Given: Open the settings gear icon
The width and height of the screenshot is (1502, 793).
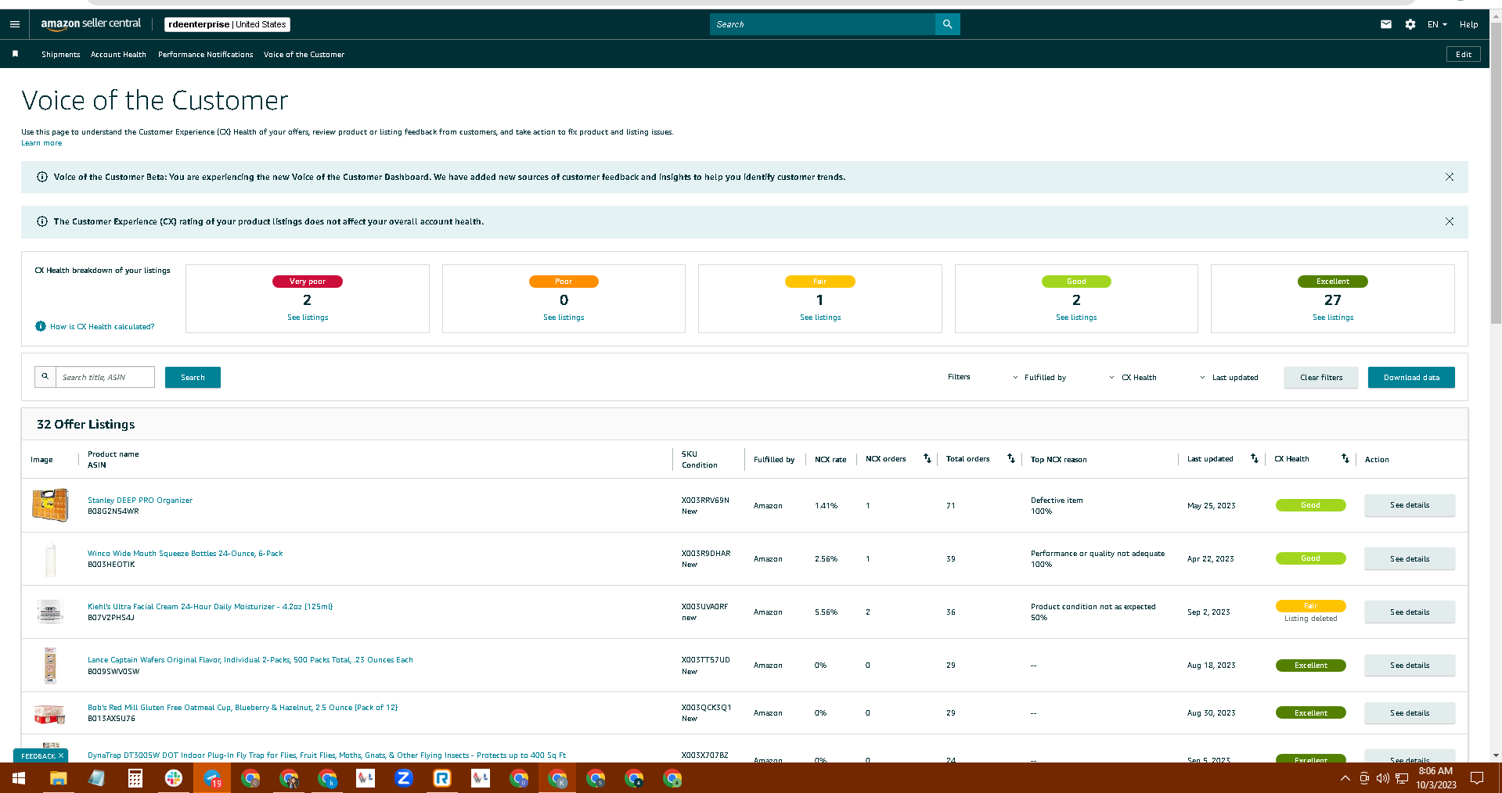Looking at the screenshot, I should point(1410,24).
